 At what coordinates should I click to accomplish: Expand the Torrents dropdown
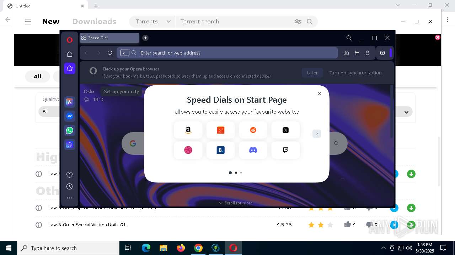[152, 22]
